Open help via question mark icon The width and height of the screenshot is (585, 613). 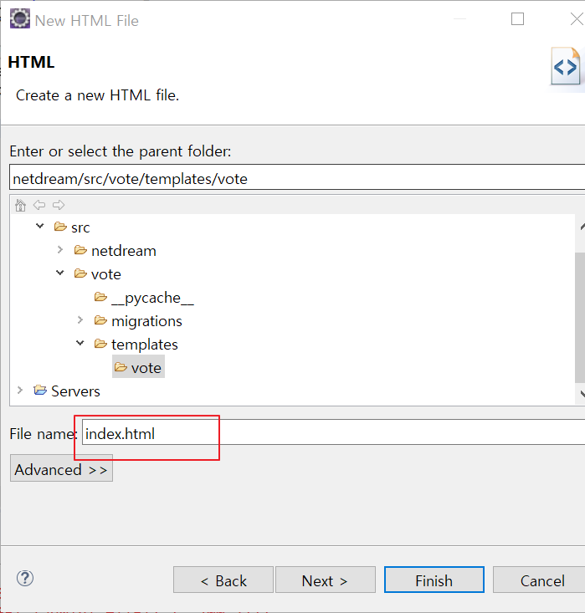tap(25, 578)
